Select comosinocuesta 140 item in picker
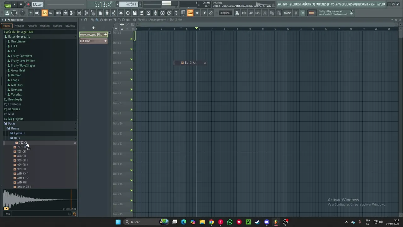The width and height of the screenshot is (403, 227). [94, 35]
